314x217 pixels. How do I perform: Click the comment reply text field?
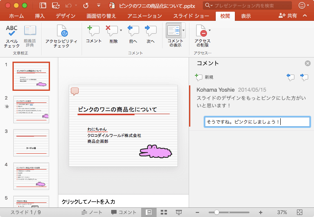pos(257,122)
